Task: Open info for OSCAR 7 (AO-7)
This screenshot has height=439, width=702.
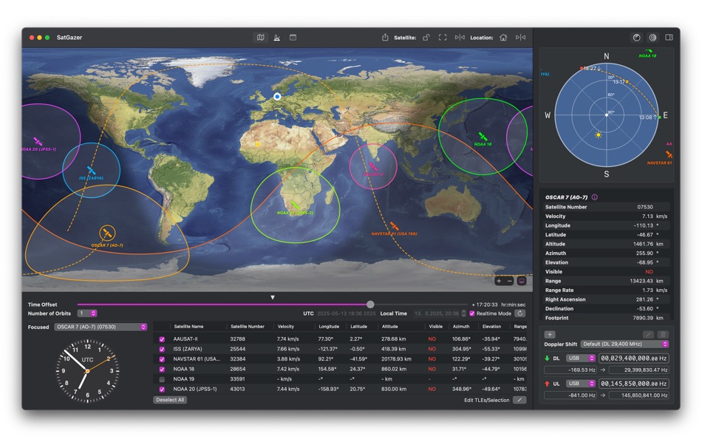Action: [595, 197]
